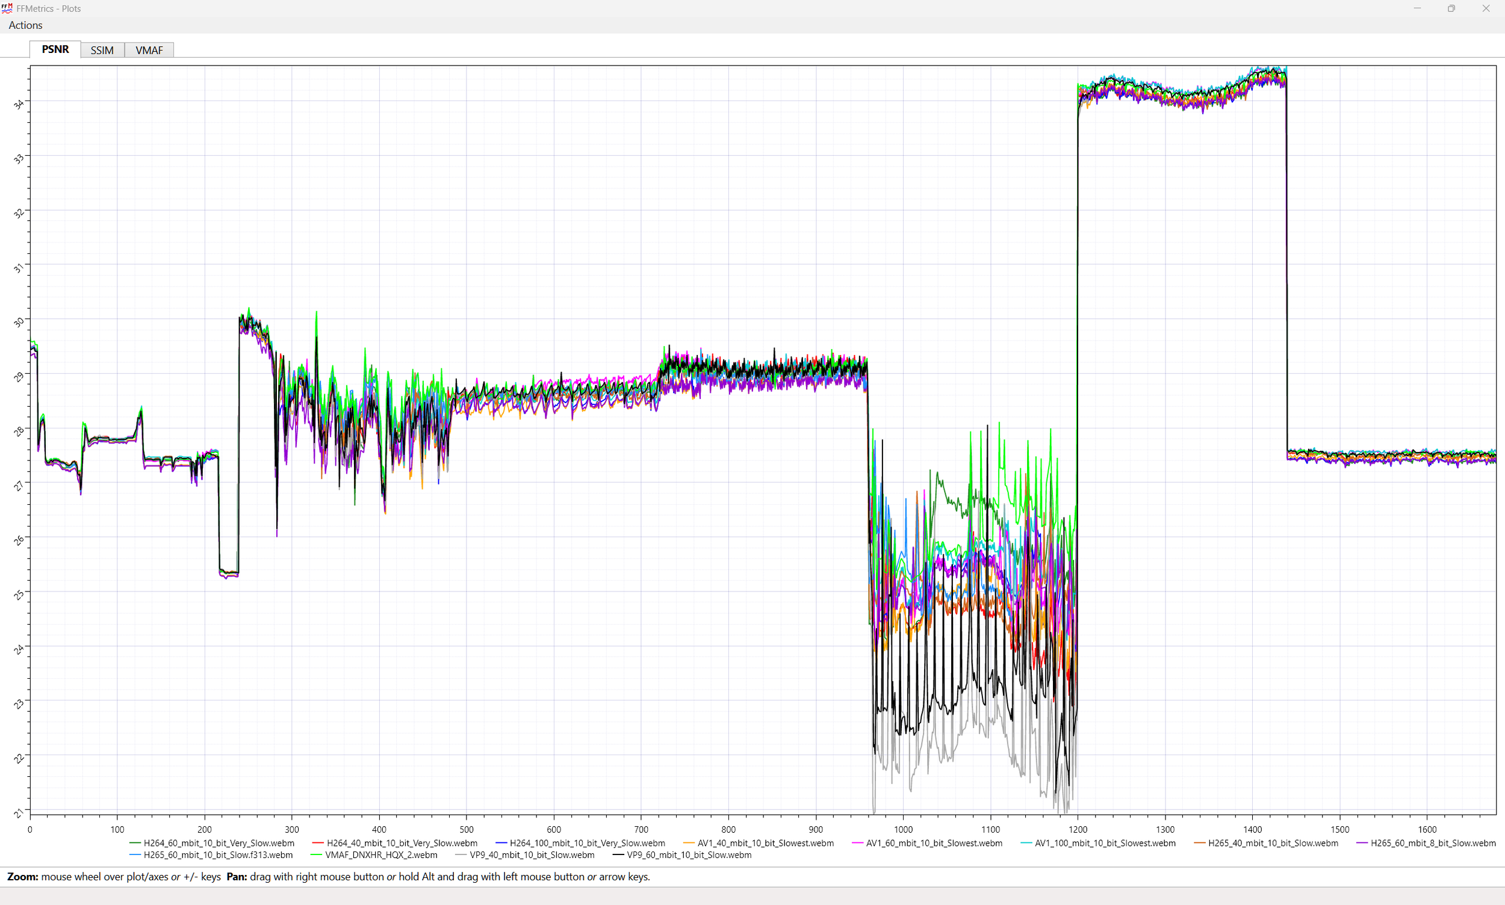Click H264_40_mbit_10_bit_Very_Slow.webm legend label

click(x=402, y=843)
